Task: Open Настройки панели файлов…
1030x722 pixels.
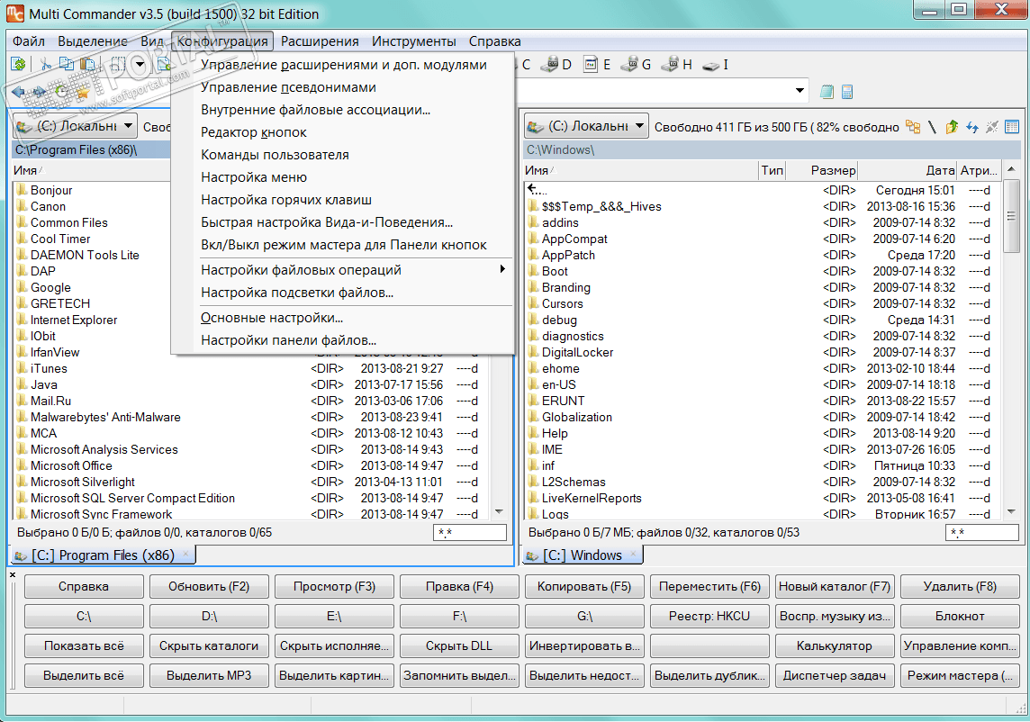Action: [341, 340]
